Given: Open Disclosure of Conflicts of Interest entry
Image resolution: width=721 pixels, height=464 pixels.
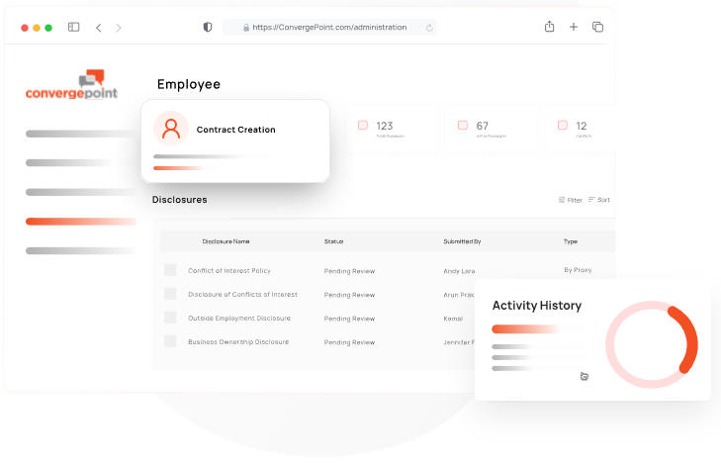Looking at the screenshot, I should coord(242,294).
